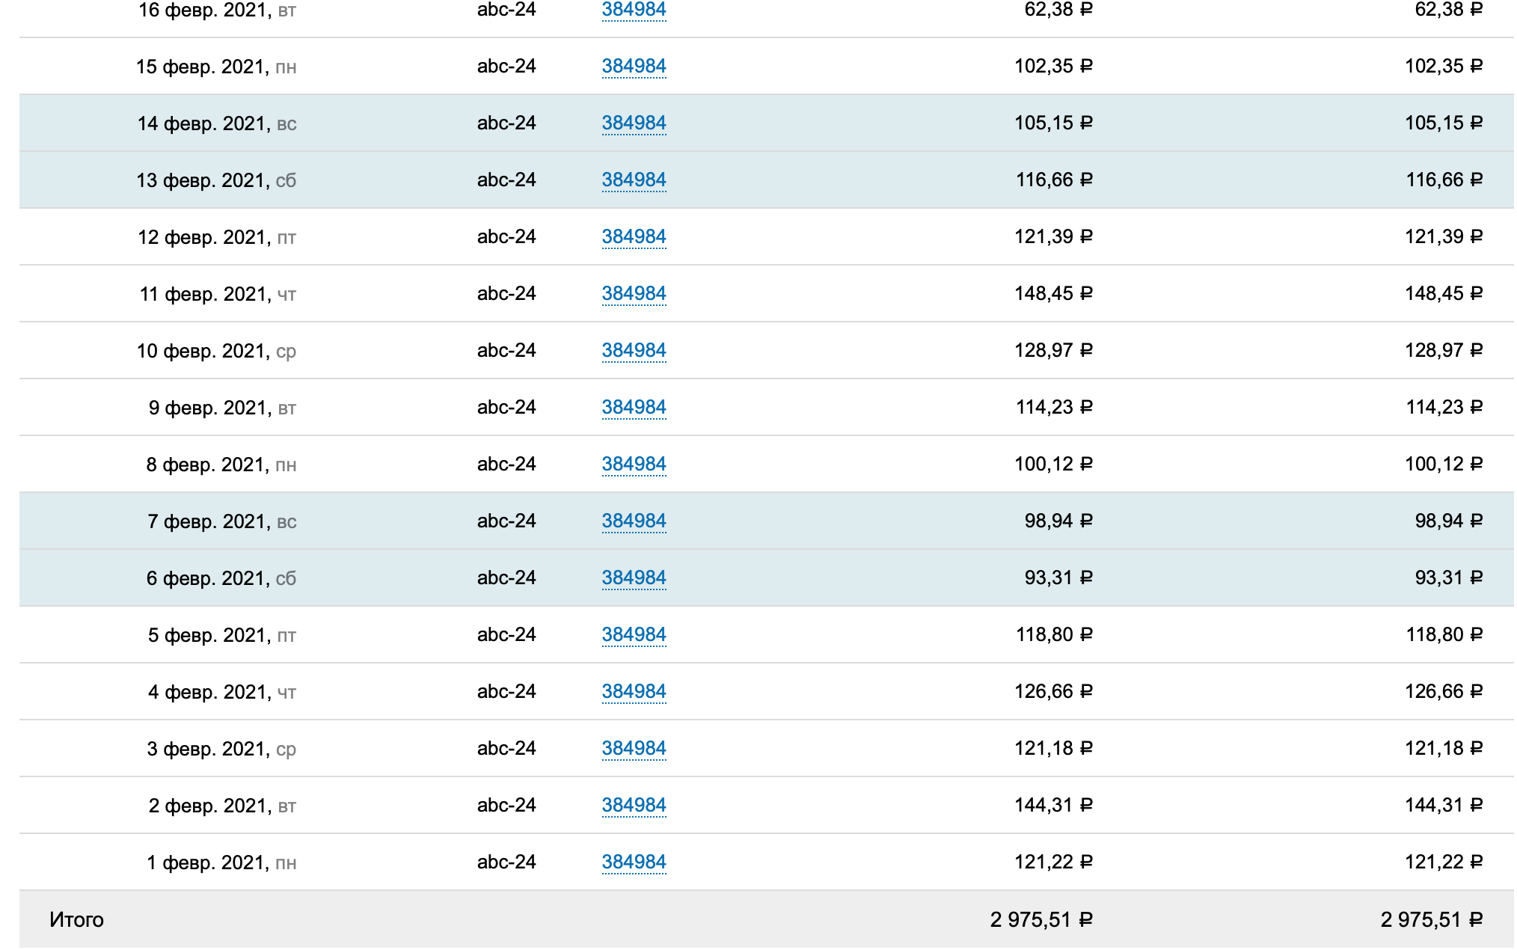This screenshot has height=950, width=1517.
Task: Select middle-column amount 121,39 ₽
Action: click(x=1053, y=236)
